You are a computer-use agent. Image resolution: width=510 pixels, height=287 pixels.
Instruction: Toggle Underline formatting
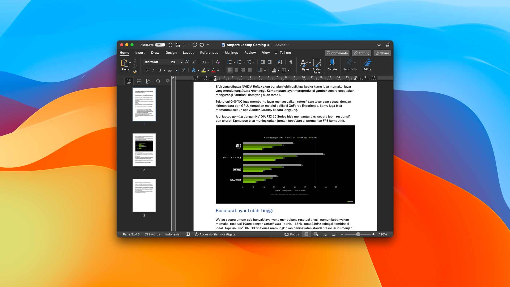coord(160,70)
